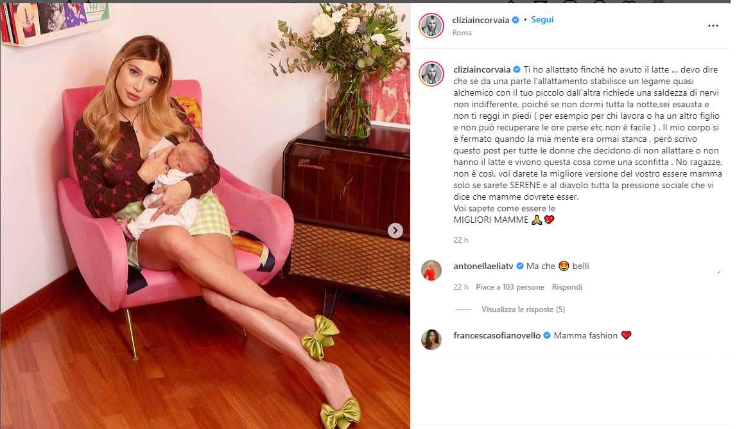Open cliziaincorvaia username in post header
The image size is (737, 429).
[480, 20]
